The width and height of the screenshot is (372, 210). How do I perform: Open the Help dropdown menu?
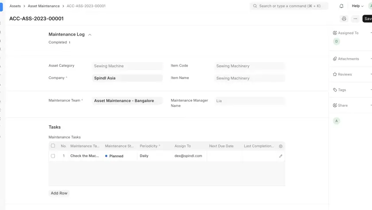click(357, 6)
